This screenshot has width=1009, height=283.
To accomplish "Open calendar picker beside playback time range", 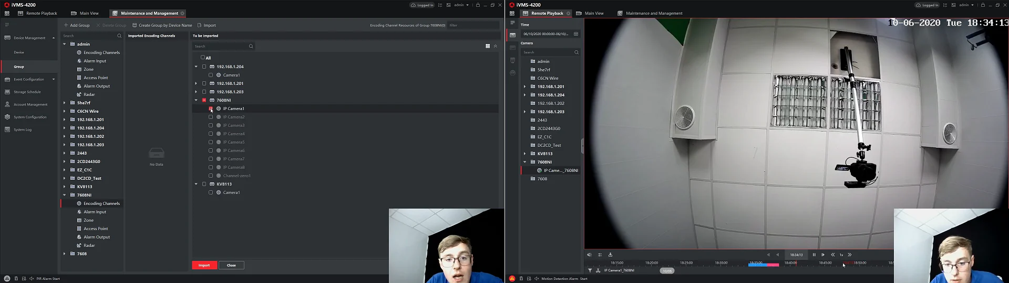I will pos(576,34).
